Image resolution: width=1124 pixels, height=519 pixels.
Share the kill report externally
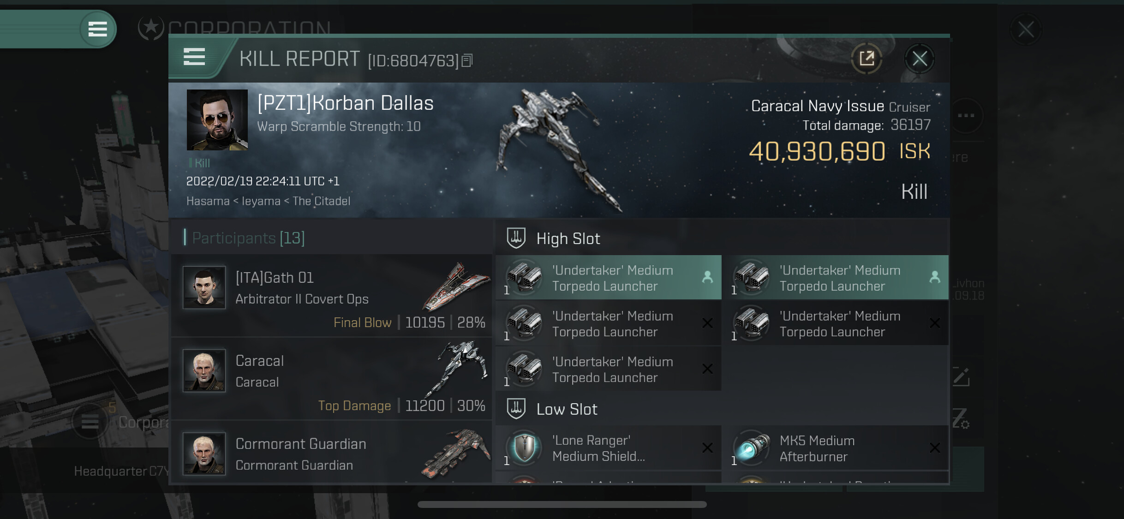click(x=867, y=59)
